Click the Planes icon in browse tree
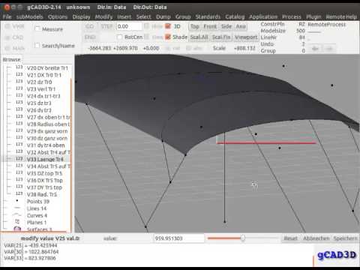This screenshot has width=360, height=270. click(17, 222)
